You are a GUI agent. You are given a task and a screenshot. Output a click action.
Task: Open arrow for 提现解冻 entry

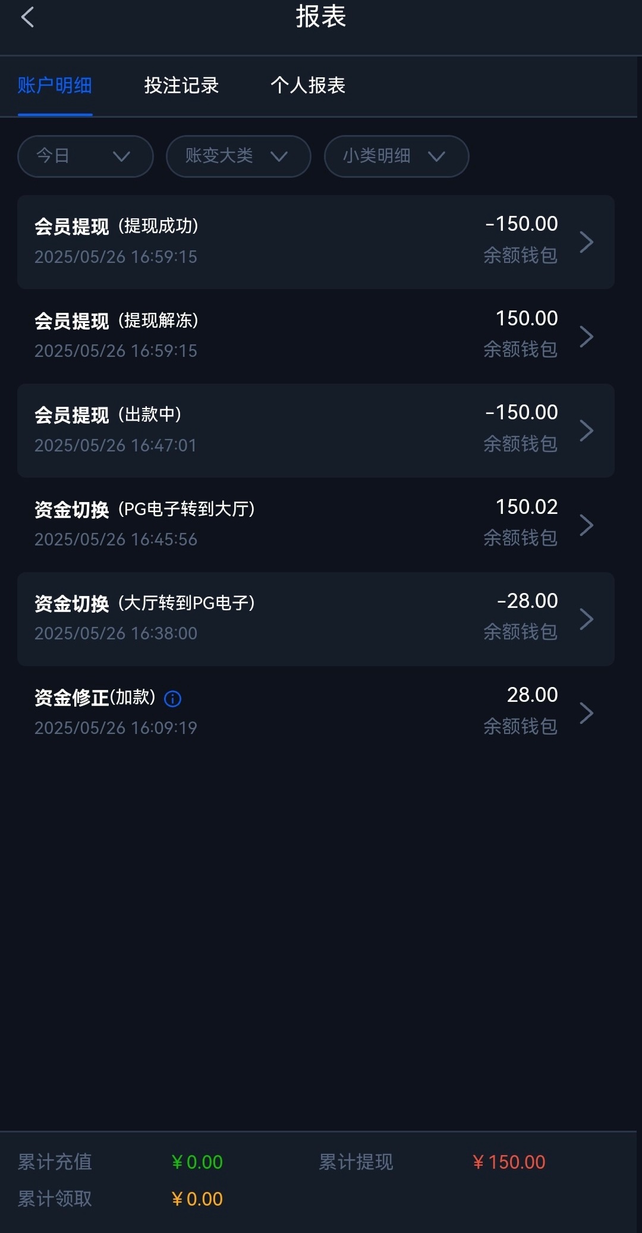[x=586, y=337]
